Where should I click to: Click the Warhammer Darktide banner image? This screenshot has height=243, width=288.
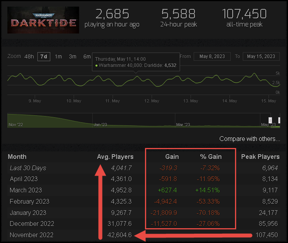coord(43,20)
